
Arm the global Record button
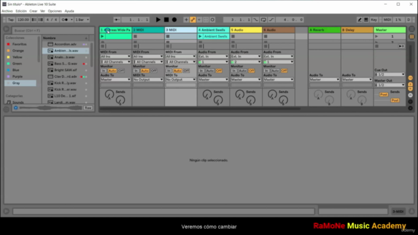[x=174, y=20]
